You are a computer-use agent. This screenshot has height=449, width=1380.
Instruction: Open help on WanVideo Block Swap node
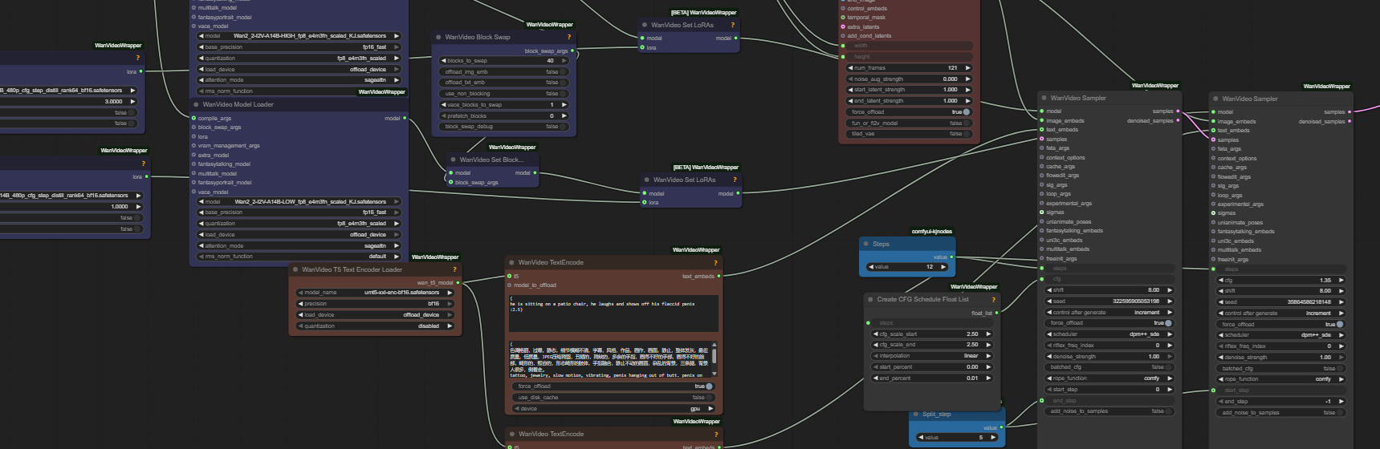click(x=569, y=37)
